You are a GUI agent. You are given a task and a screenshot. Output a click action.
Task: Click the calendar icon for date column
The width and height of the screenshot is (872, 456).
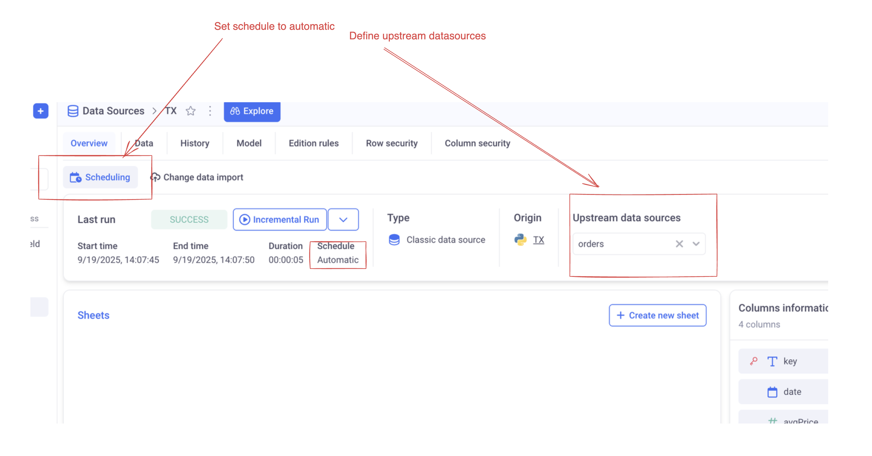tap(772, 392)
